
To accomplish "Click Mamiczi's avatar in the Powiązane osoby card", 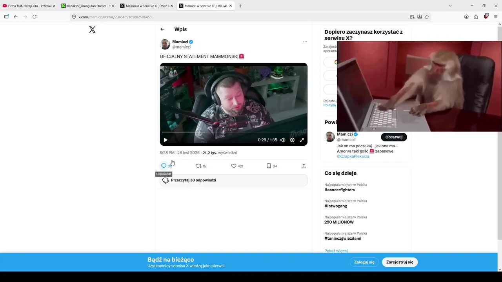I will click(x=330, y=137).
